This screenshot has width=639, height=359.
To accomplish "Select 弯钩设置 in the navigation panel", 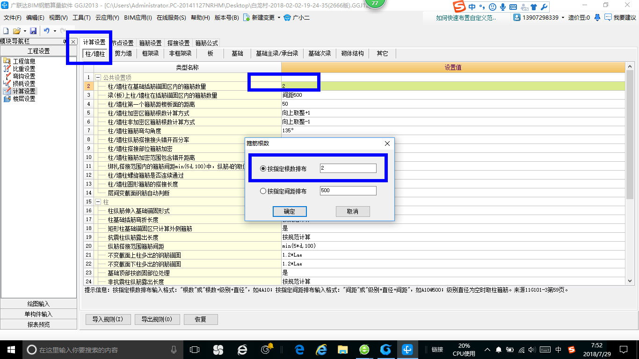I will point(24,76).
